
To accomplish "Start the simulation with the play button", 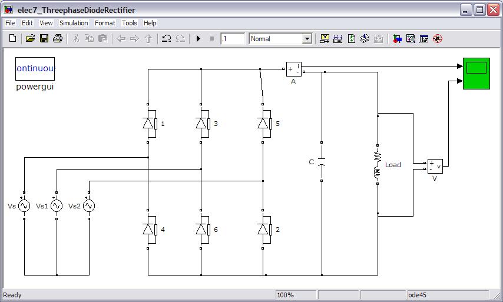I will tap(198, 39).
